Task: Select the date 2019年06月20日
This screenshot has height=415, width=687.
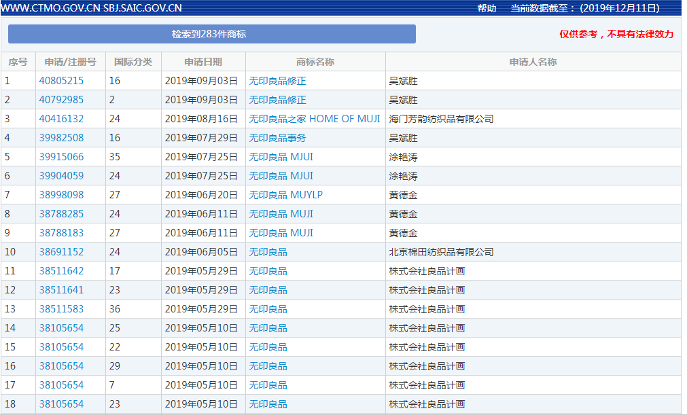Action: (x=201, y=195)
